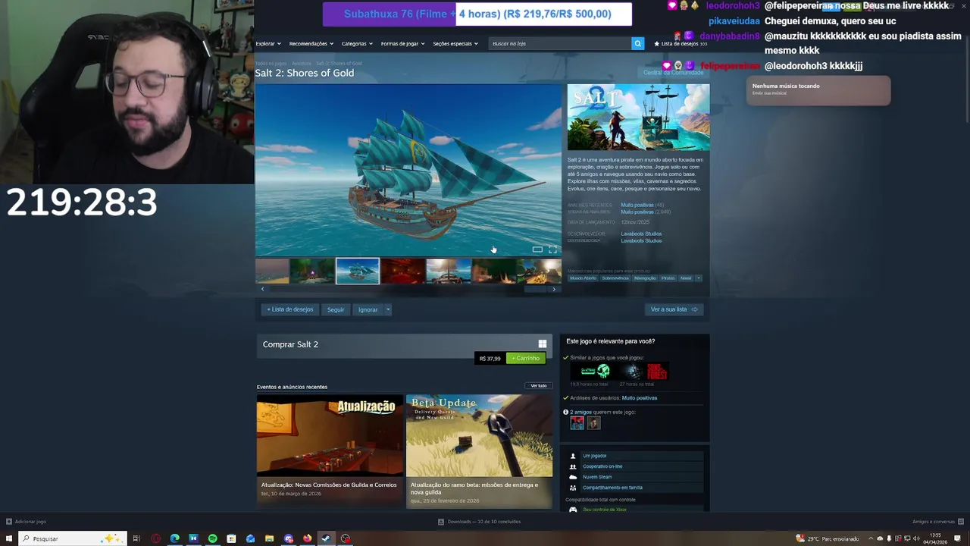Click the 2 amigos link
Viewport: 970px width, 546px height.
click(x=582, y=412)
